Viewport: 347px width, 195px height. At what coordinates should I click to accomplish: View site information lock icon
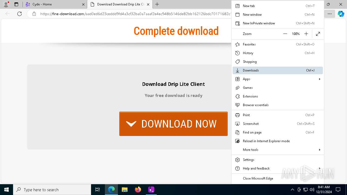[34, 14]
